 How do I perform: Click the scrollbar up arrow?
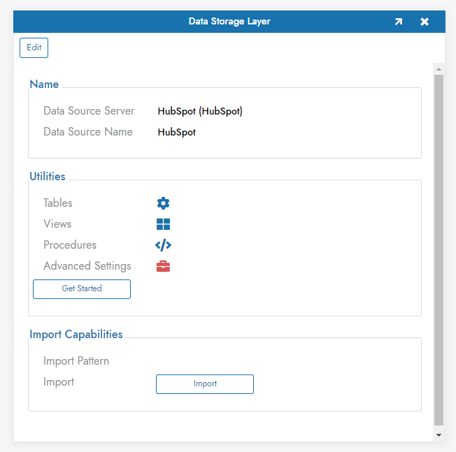click(439, 69)
